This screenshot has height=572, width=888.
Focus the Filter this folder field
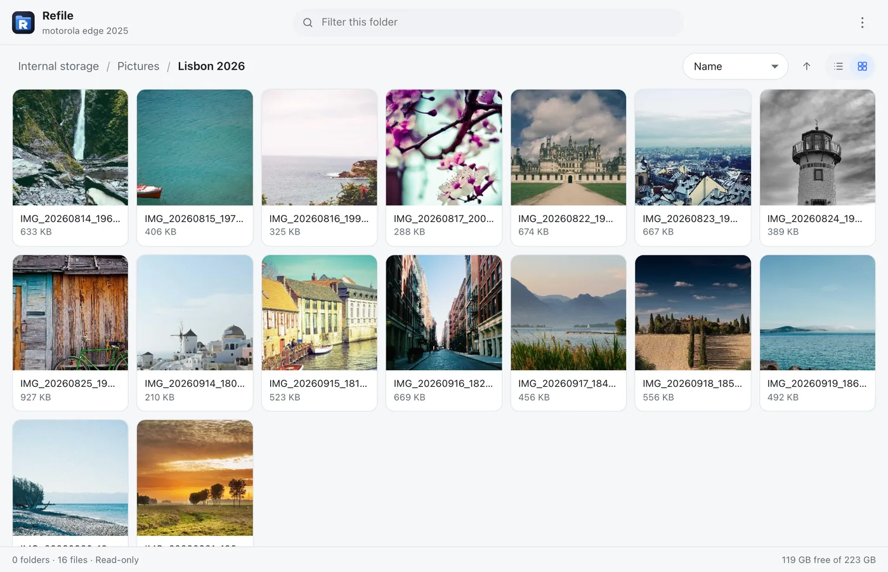488,22
